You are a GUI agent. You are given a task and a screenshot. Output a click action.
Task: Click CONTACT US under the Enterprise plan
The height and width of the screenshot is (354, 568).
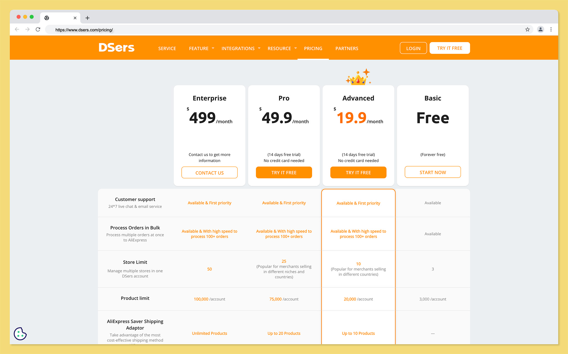(209, 172)
